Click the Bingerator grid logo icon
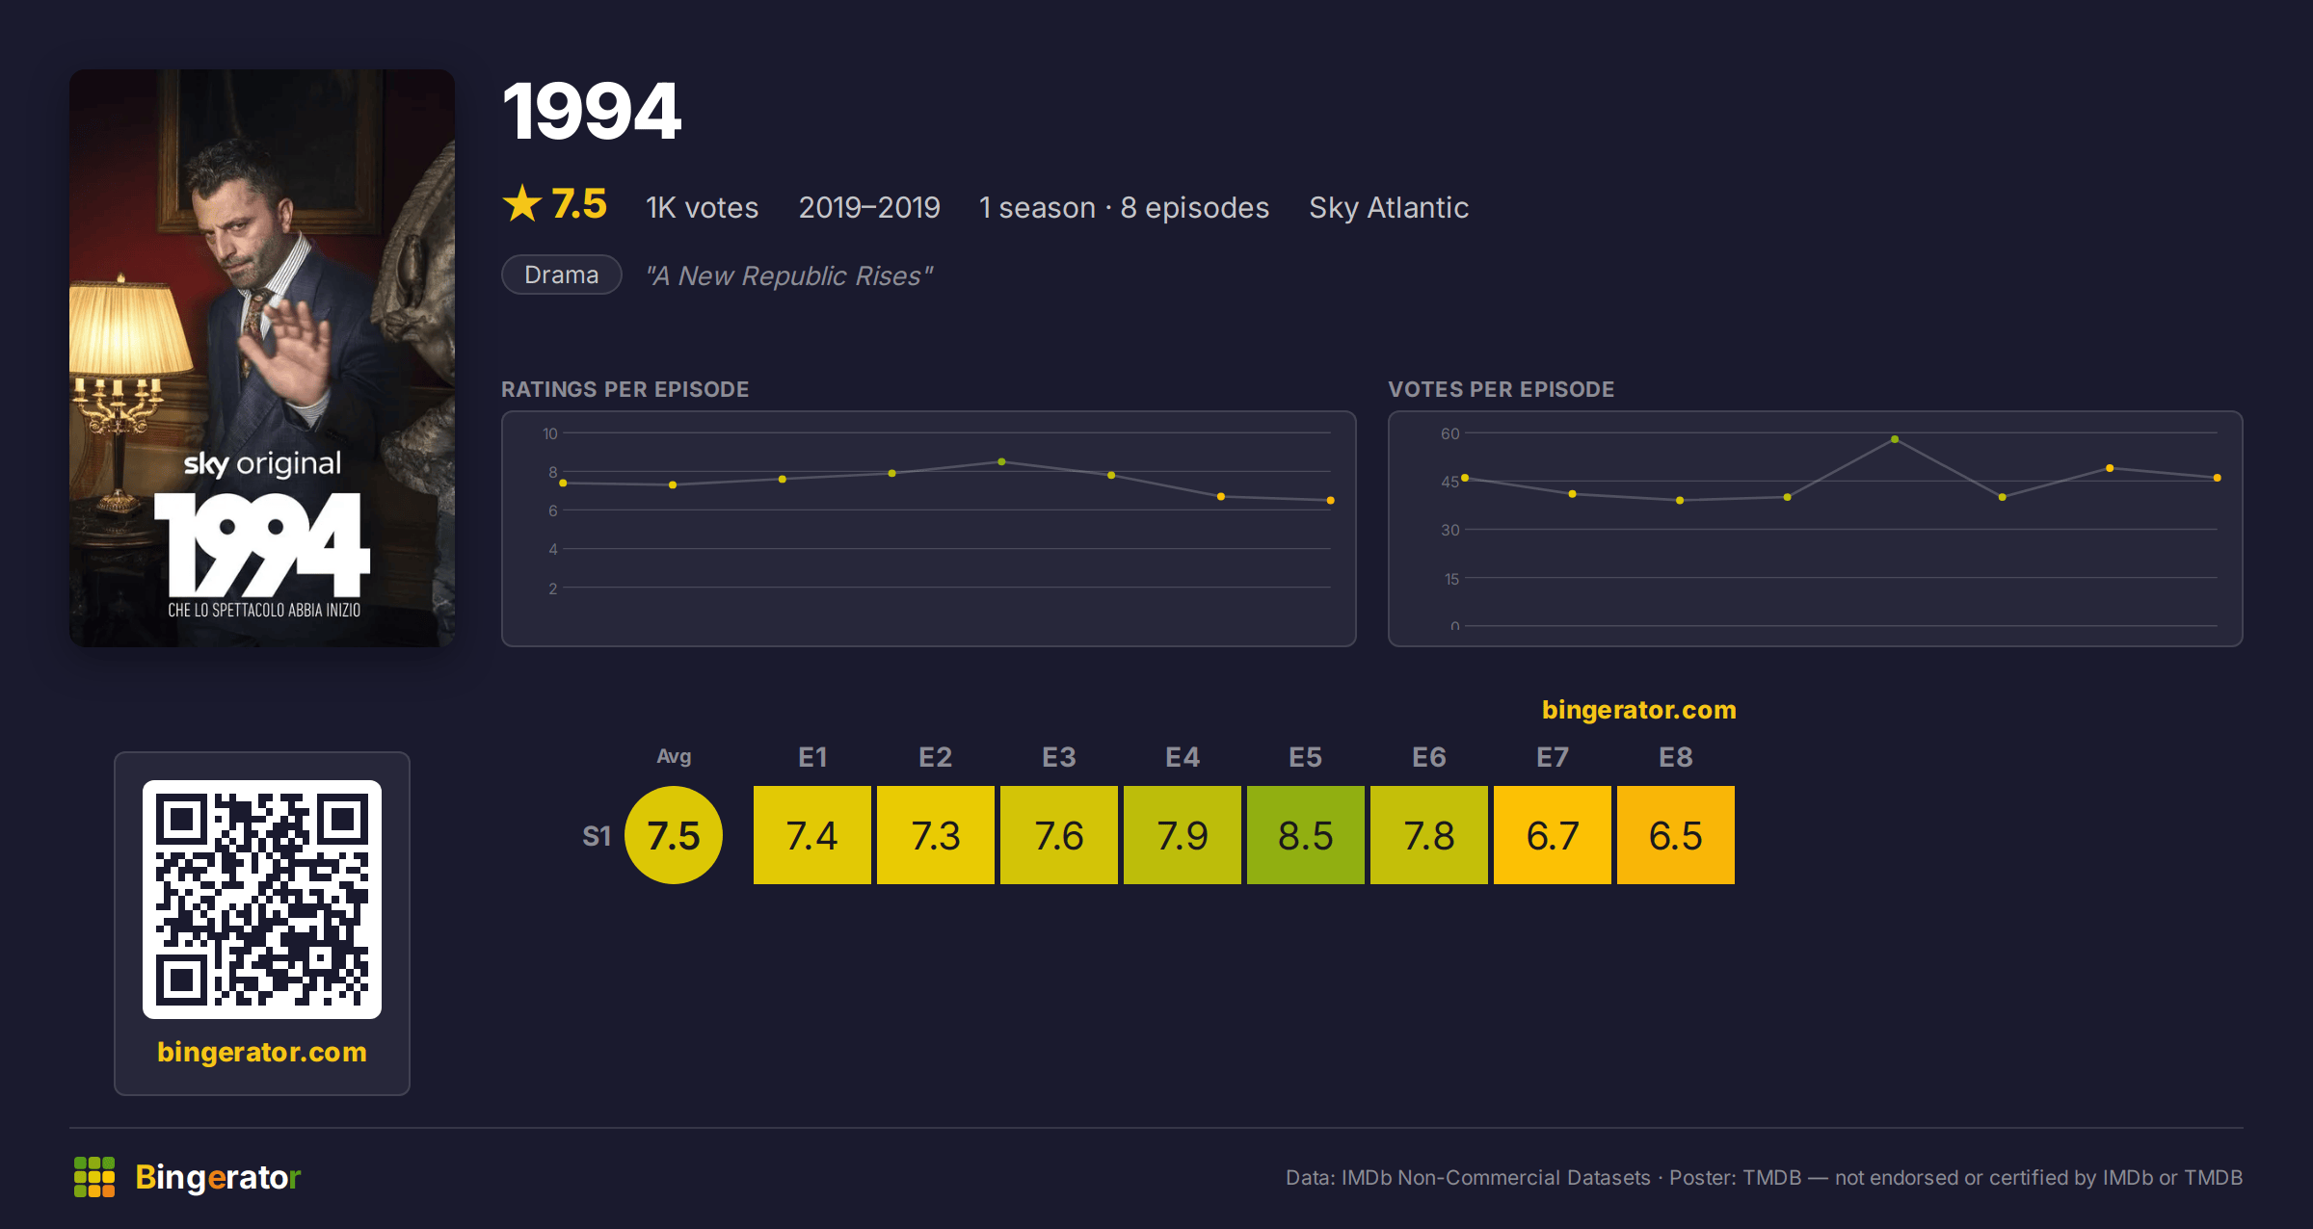 (x=94, y=1177)
